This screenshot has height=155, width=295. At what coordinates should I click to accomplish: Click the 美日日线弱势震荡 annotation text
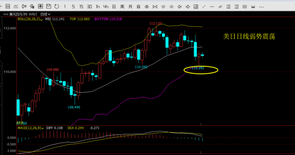tap(249, 36)
